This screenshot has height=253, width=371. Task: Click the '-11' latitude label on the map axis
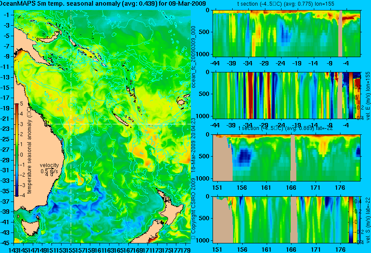point(5,67)
